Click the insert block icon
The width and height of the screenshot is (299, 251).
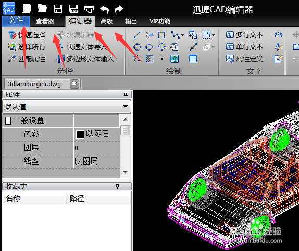click(193, 35)
